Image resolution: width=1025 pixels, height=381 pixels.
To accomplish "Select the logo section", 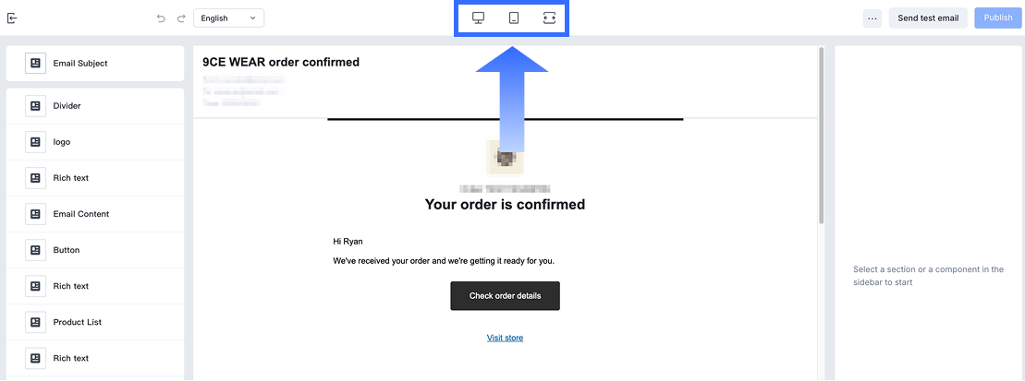I will tap(61, 142).
